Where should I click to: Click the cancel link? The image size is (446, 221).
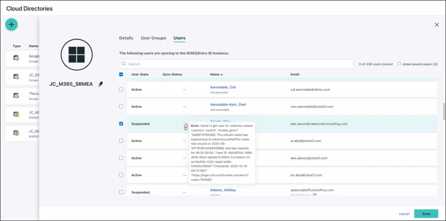pos(404,214)
